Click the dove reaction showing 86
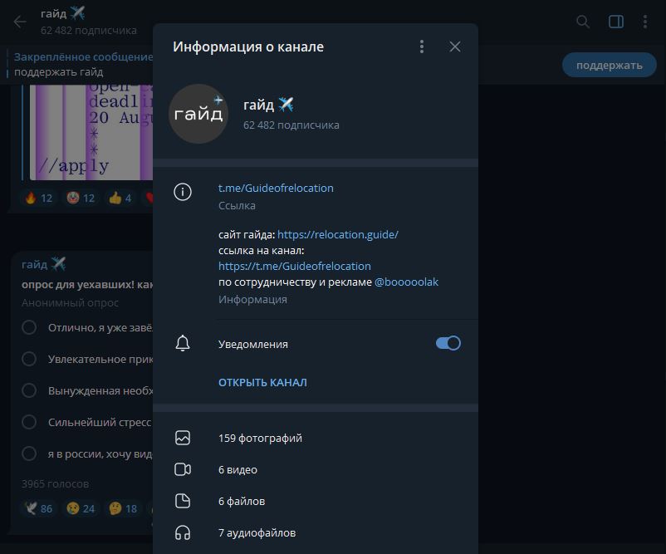This screenshot has width=666, height=554. pos(37,508)
